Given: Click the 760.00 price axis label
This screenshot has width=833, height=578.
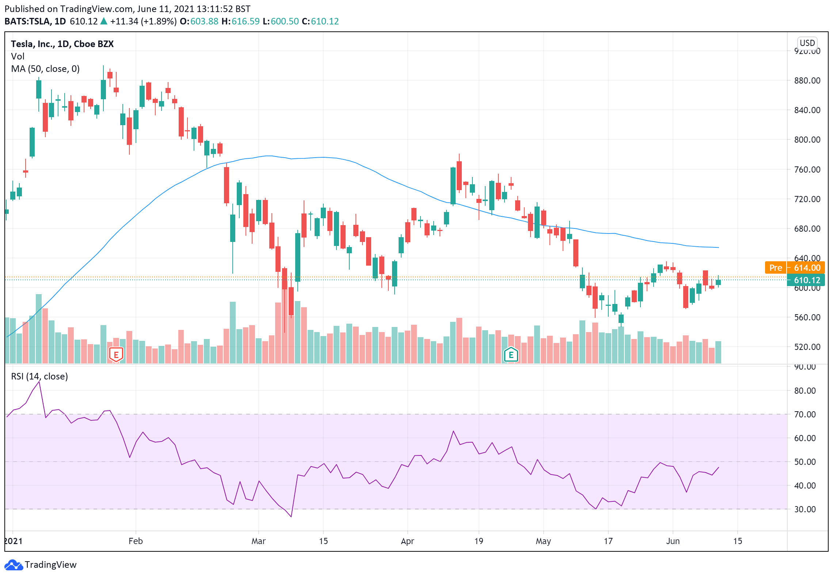Looking at the screenshot, I should pyautogui.click(x=807, y=169).
